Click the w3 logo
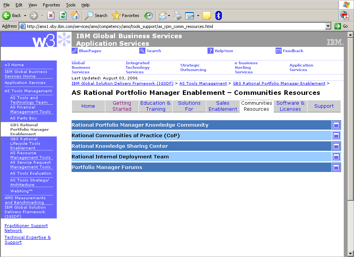 click(x=44, y=40)
